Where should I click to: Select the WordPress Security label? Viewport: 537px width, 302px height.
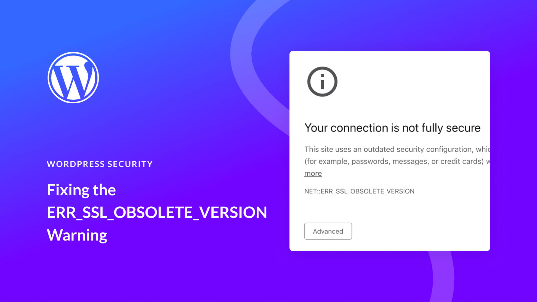[100, 163]
